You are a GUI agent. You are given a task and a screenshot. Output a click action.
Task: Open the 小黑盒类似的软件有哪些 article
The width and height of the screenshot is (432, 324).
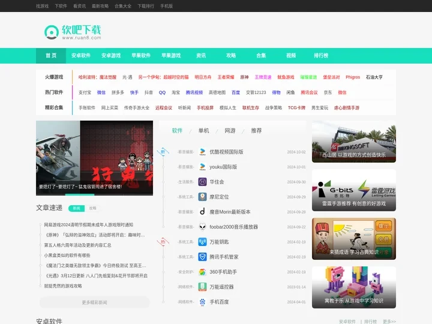67,256
